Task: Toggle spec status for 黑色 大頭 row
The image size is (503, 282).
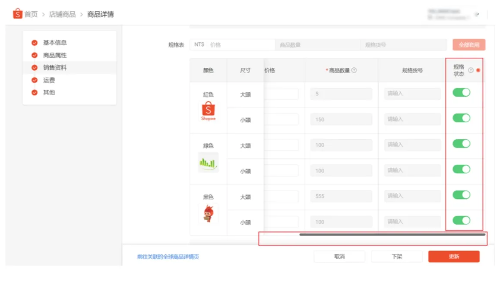Action: 461,194
